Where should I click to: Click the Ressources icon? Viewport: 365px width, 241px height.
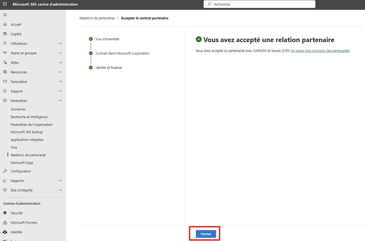(x=5, y=72)
